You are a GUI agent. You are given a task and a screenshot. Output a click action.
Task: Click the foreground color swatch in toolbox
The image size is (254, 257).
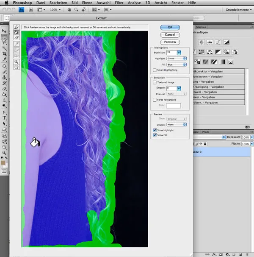[x=3, y=162]
